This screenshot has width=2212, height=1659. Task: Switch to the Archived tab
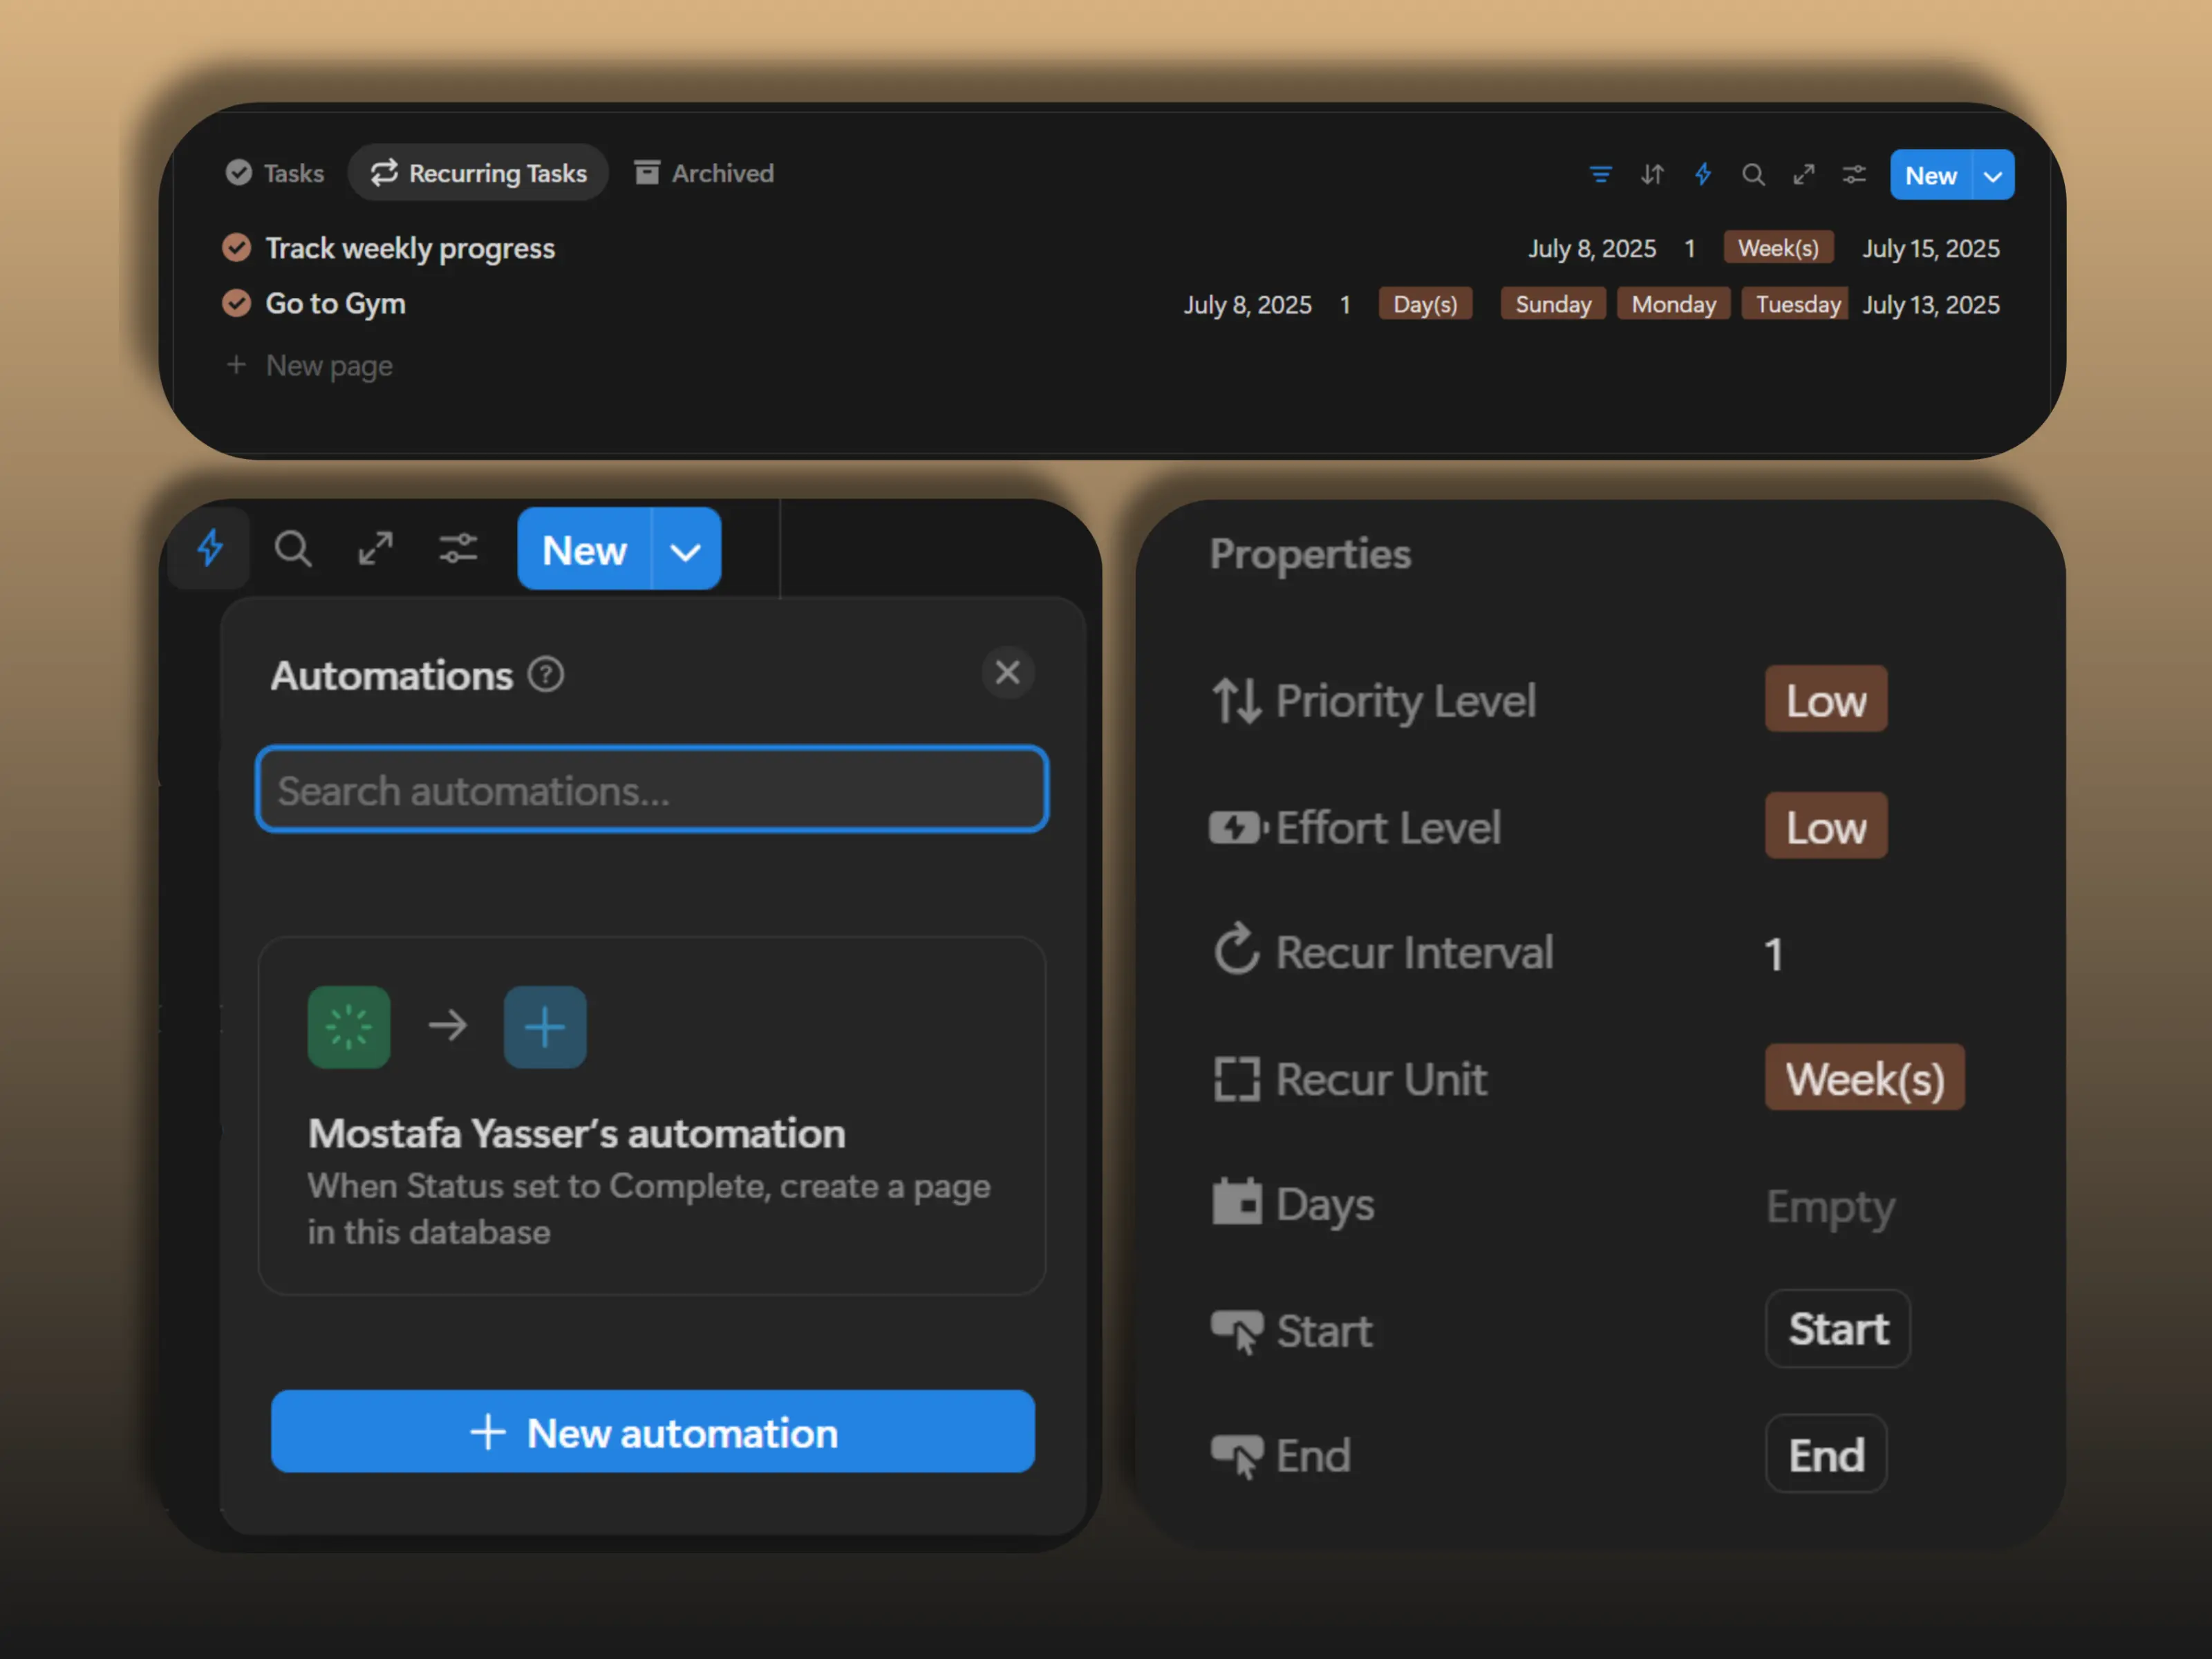pyautogui.click(x=703, y=172)
